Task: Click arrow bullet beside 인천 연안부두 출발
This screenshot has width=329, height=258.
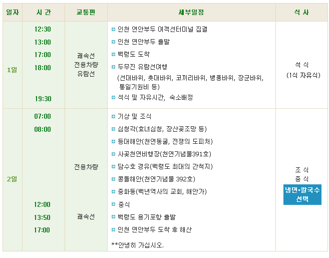Action: (x=113, y=42)
